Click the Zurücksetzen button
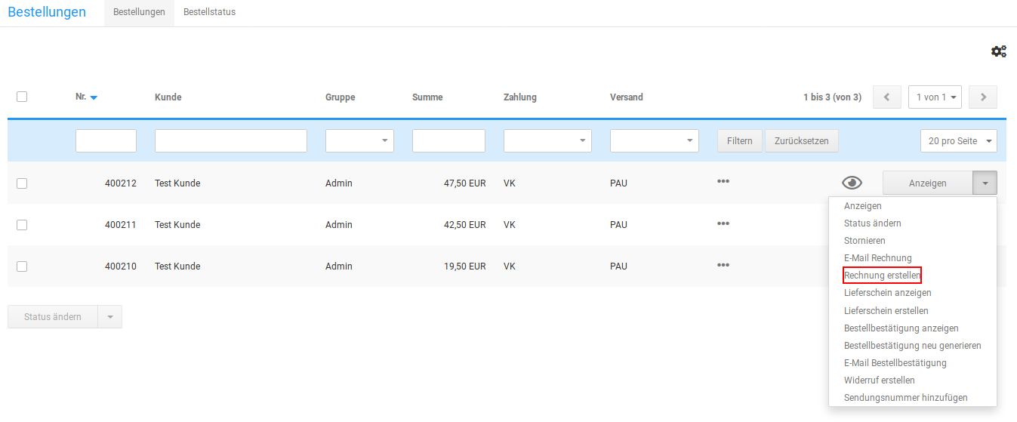1017x422 pixels. pos(801,141)
